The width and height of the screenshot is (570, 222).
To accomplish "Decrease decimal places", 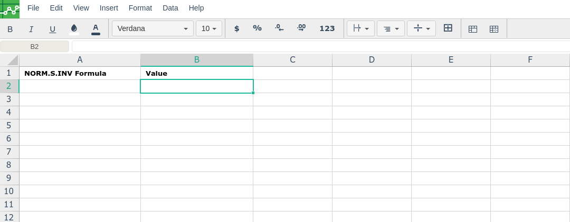I will coord(279,28).
